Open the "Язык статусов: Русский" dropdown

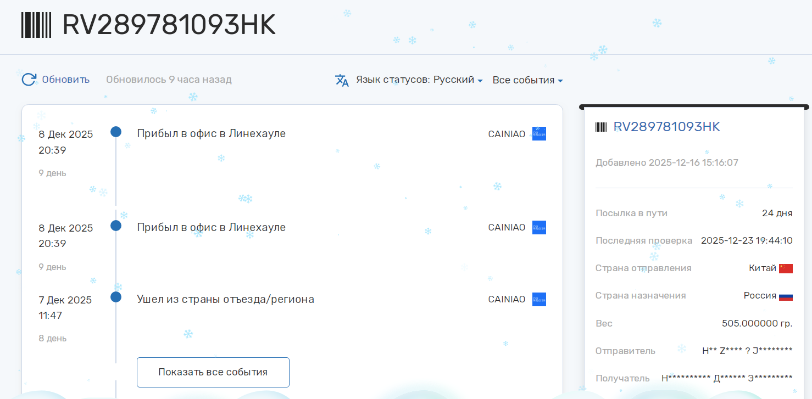click(x=419, y=80)
